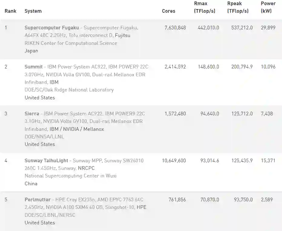282x231 pixels.
Task: Click the Rank column header
Action: [x=10, y=11]
